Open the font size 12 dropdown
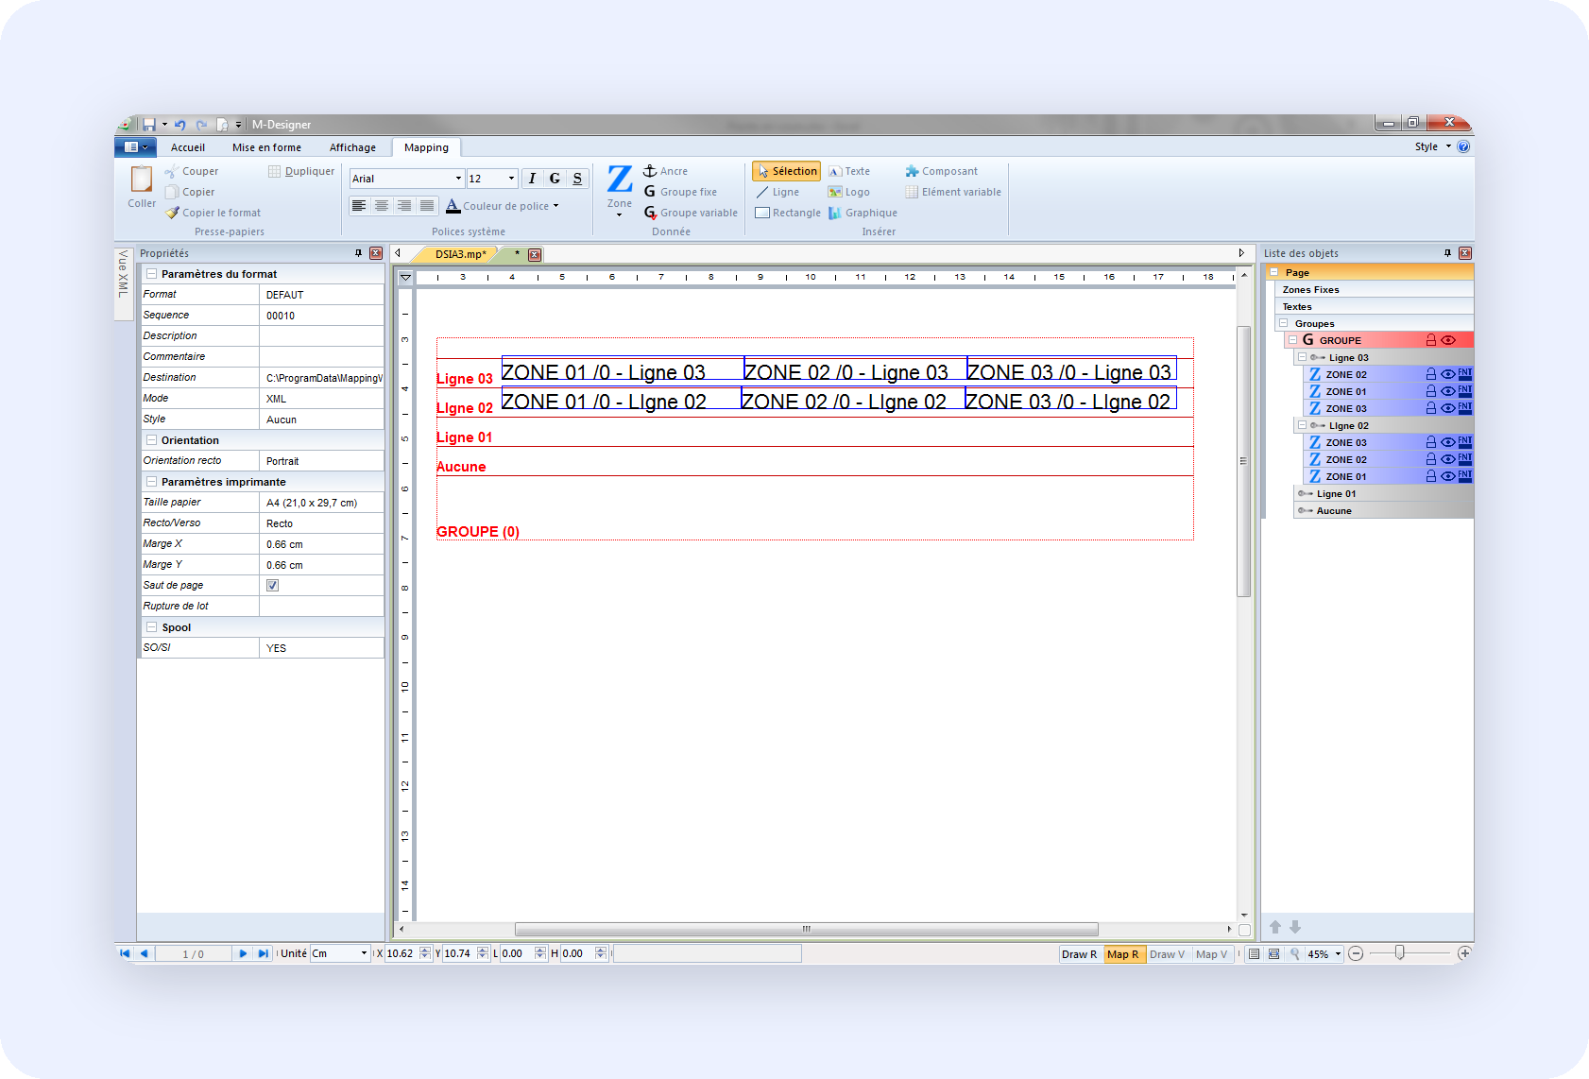The image size is (1589, 1079). 511,179
